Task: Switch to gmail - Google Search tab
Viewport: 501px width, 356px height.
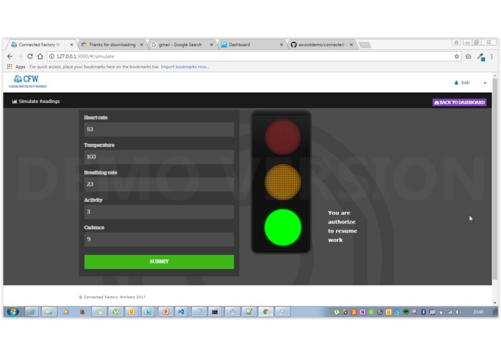Action: pos(181,45)
